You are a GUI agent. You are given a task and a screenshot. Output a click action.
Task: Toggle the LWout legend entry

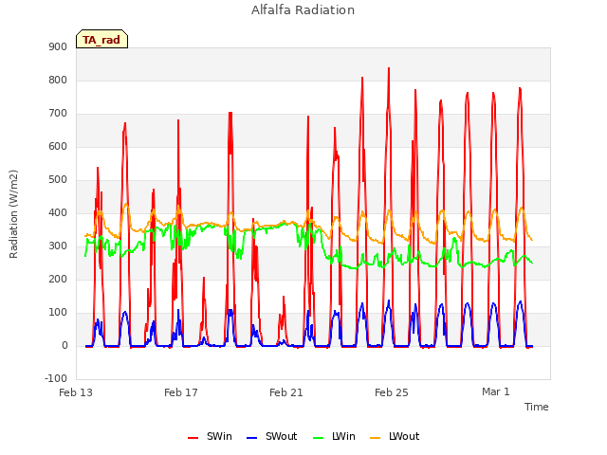395,436
